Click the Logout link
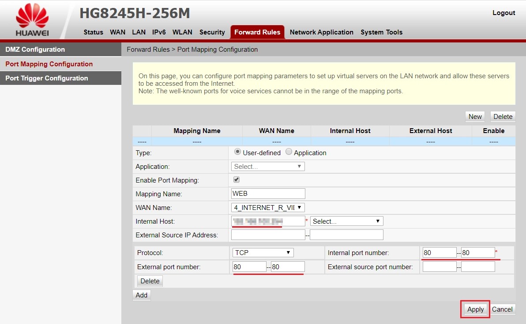This screenshot has width=526, height=324. click(x=503, y=13)
